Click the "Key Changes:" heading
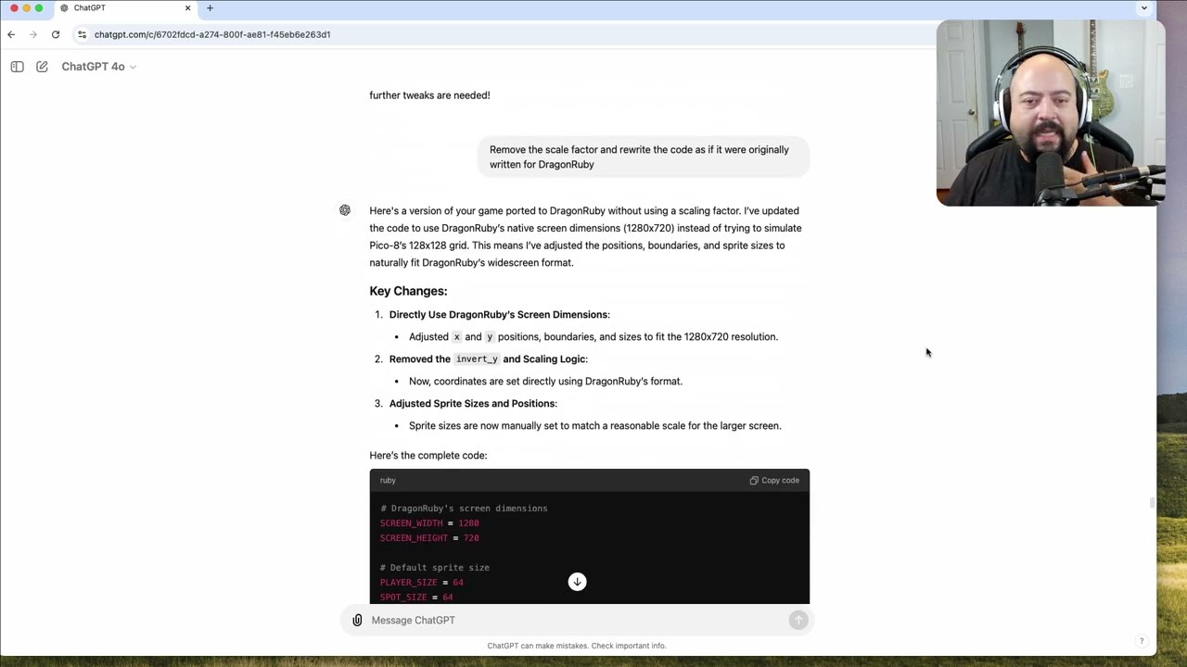 tap(408, 291)
